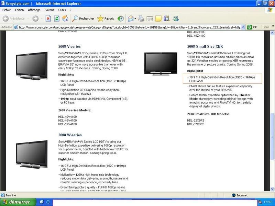Click inside the address URL field
This screenshot has width=275, height=206.
point(130,27)
